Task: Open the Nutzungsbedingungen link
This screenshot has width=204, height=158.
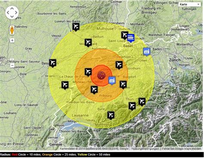Action: tap(145, 149)
